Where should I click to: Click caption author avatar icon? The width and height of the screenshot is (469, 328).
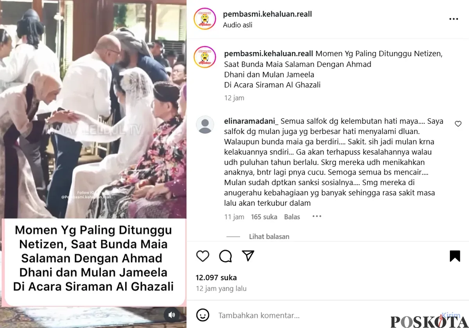tap(205, 57)
